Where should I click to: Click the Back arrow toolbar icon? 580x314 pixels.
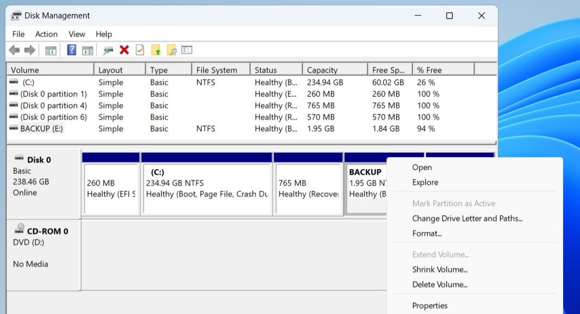(x=15, y=50)
